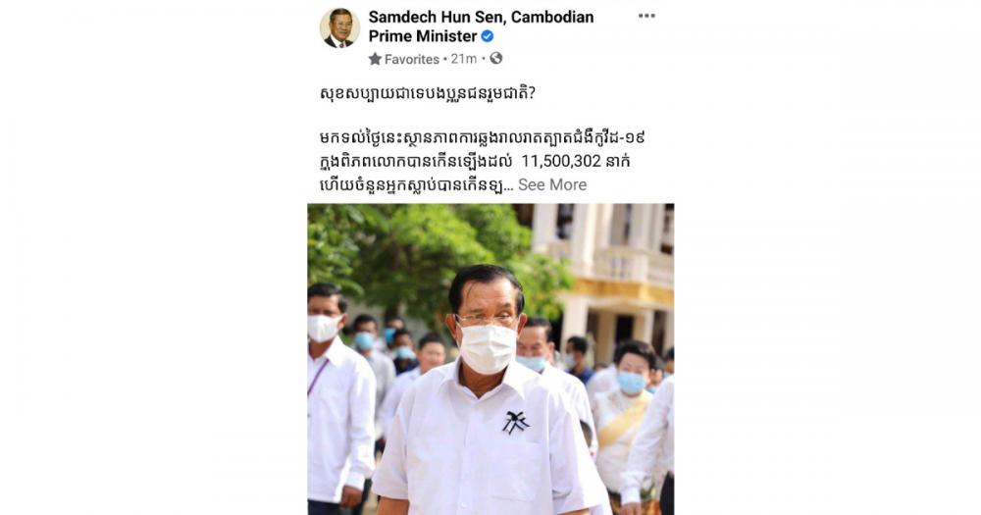The image size is (981, 515).
Task: Open the Samdech Hun Sen page name
Action: [481, 26]
